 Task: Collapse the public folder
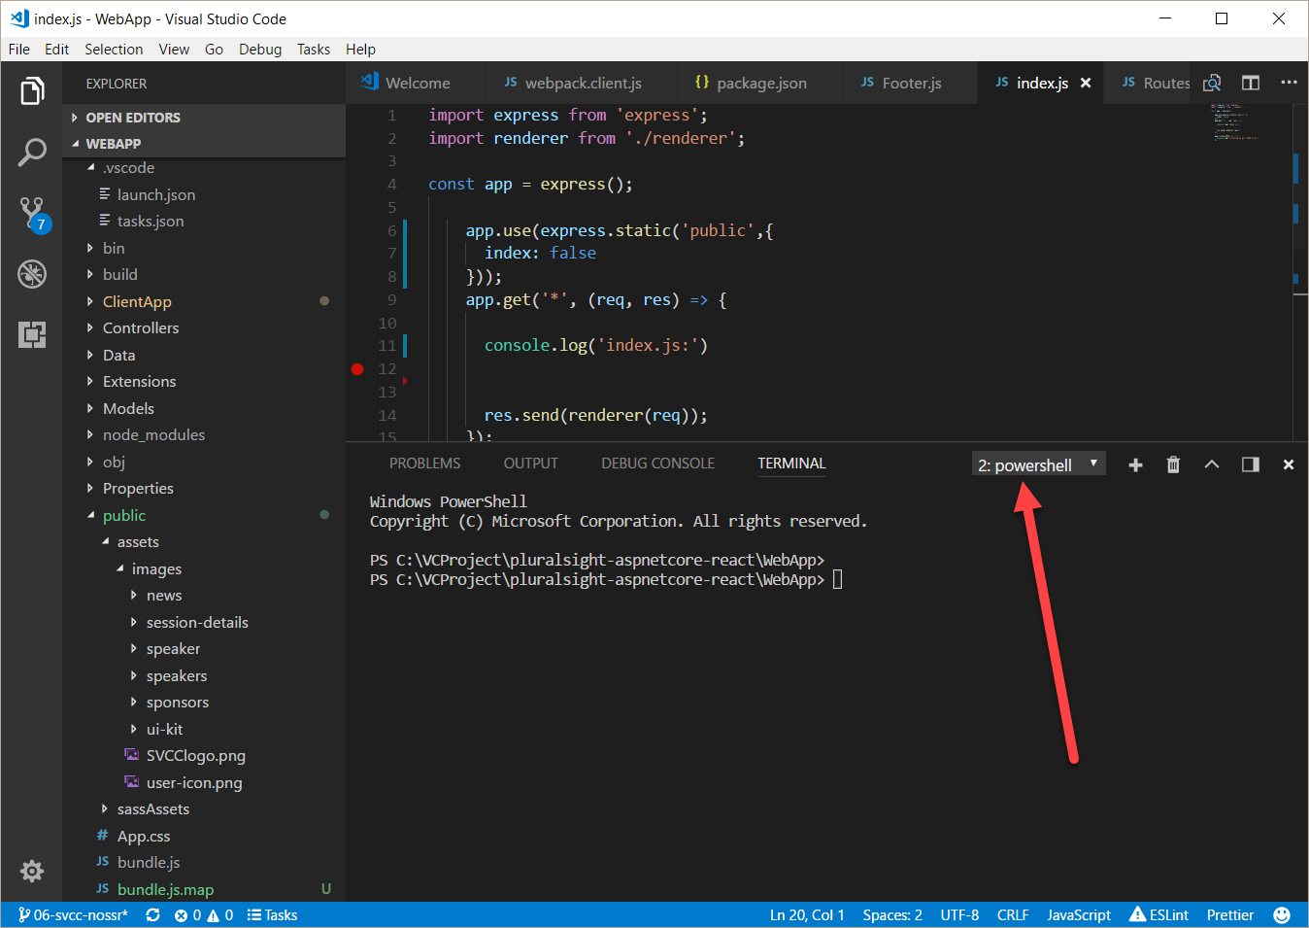coord(204,516)
